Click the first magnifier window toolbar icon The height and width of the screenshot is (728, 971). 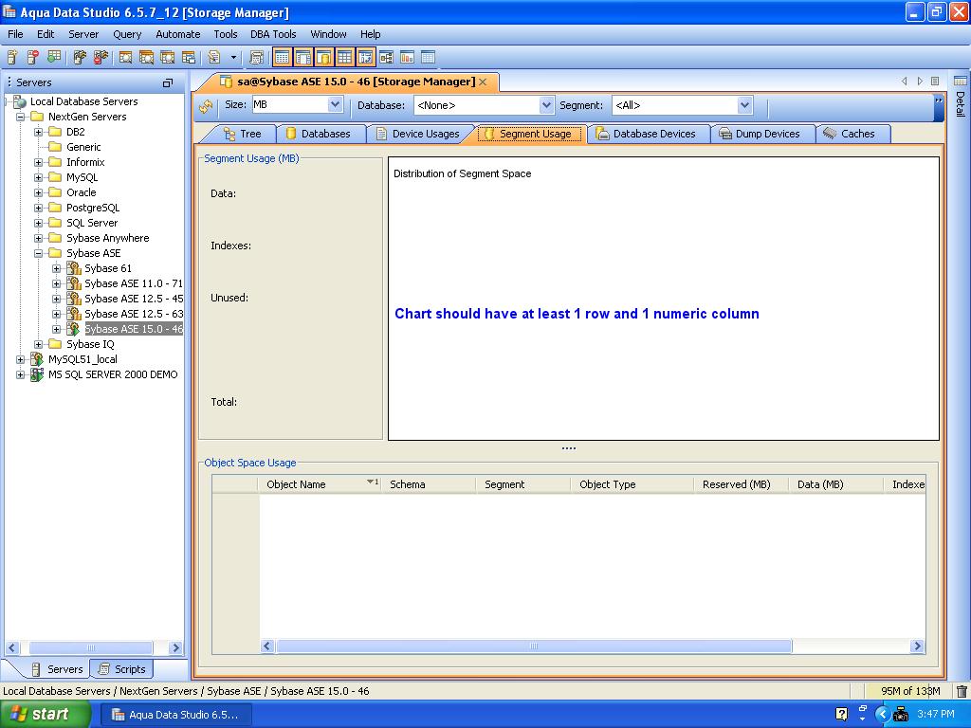coord(126,58)
